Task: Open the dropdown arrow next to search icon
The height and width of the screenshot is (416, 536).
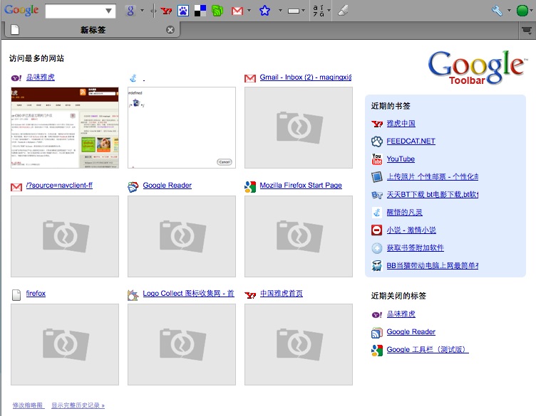Action: click(143, 11)
